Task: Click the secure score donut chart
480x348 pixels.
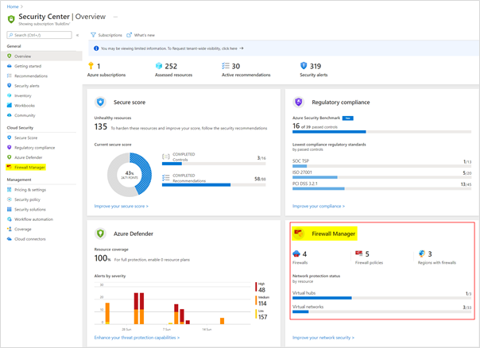Action: click(x=130, y=175)
